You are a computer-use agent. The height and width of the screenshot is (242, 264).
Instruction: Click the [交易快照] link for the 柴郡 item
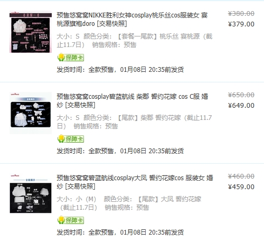(80, 105)
